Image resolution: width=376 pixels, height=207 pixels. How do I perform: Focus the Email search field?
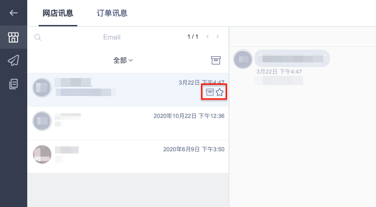pos(112,37)
